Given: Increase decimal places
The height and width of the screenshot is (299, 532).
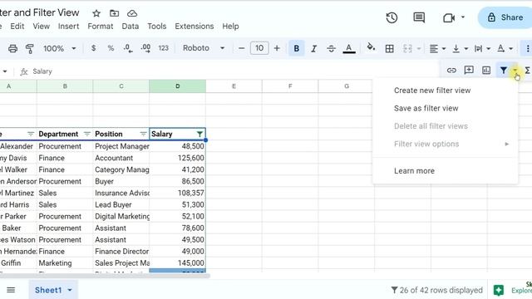Looking at the screenshot, I should coord(145,48).
